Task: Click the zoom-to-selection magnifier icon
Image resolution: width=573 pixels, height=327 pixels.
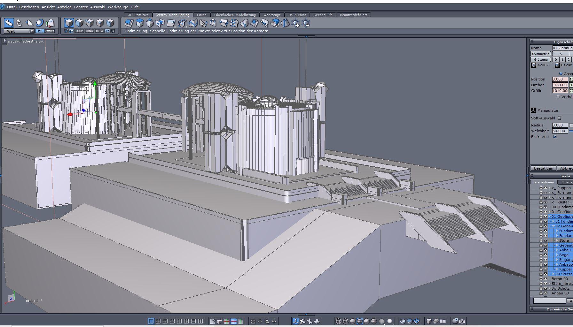Action: click(x=267, y=321)
